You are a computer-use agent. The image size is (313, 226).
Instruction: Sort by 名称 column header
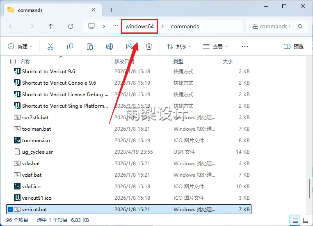point(25,61)
